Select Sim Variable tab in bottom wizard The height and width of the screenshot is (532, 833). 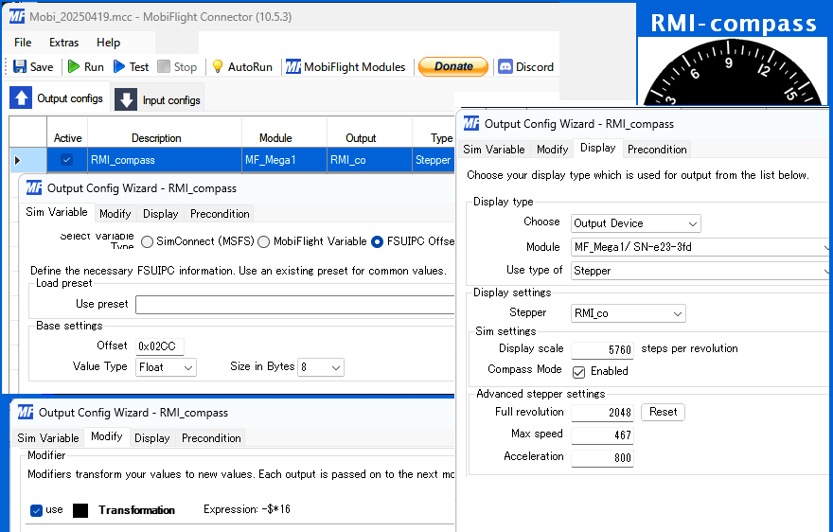[x=48, y=438]
